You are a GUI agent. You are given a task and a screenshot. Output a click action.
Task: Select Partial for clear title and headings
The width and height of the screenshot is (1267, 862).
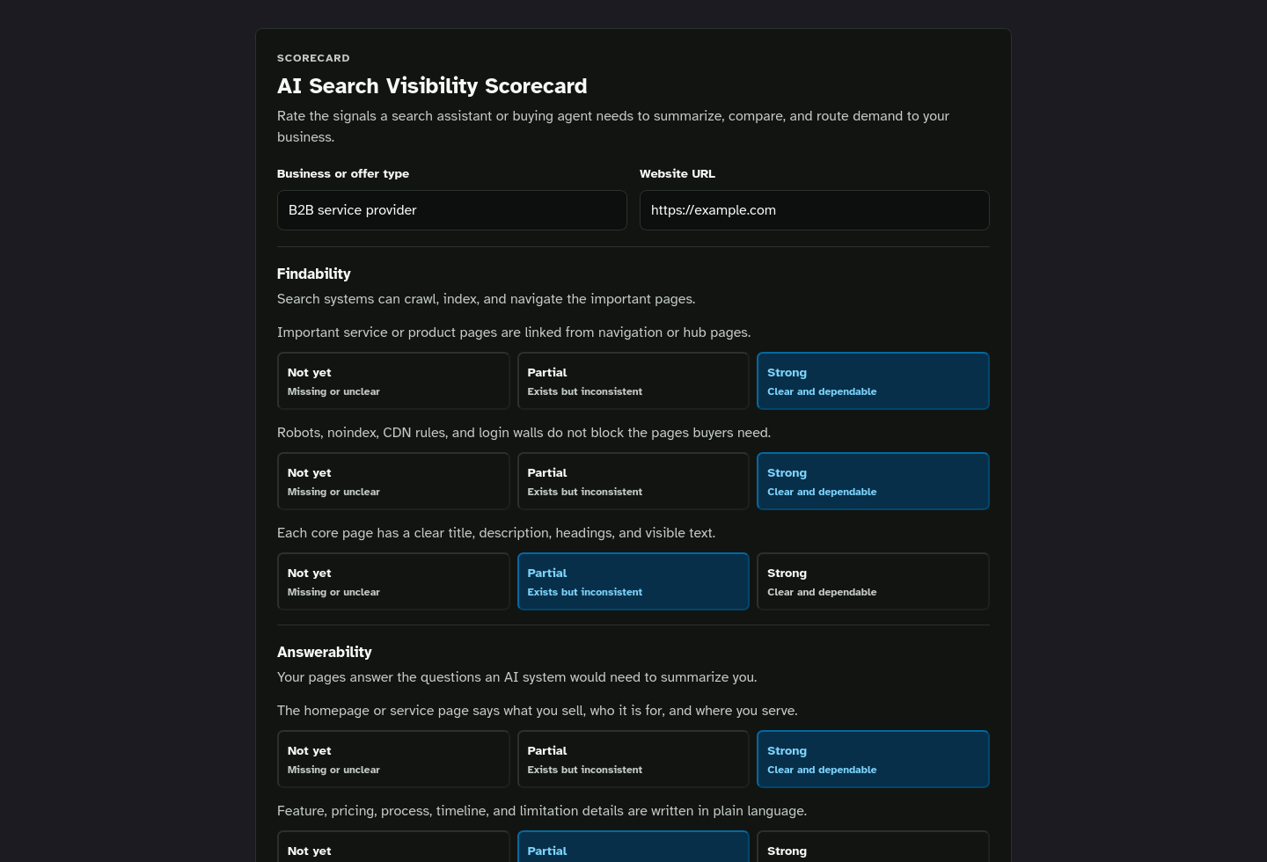633,581
